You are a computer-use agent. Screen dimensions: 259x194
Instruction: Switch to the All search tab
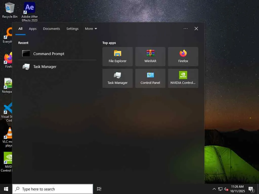[20, 29]
